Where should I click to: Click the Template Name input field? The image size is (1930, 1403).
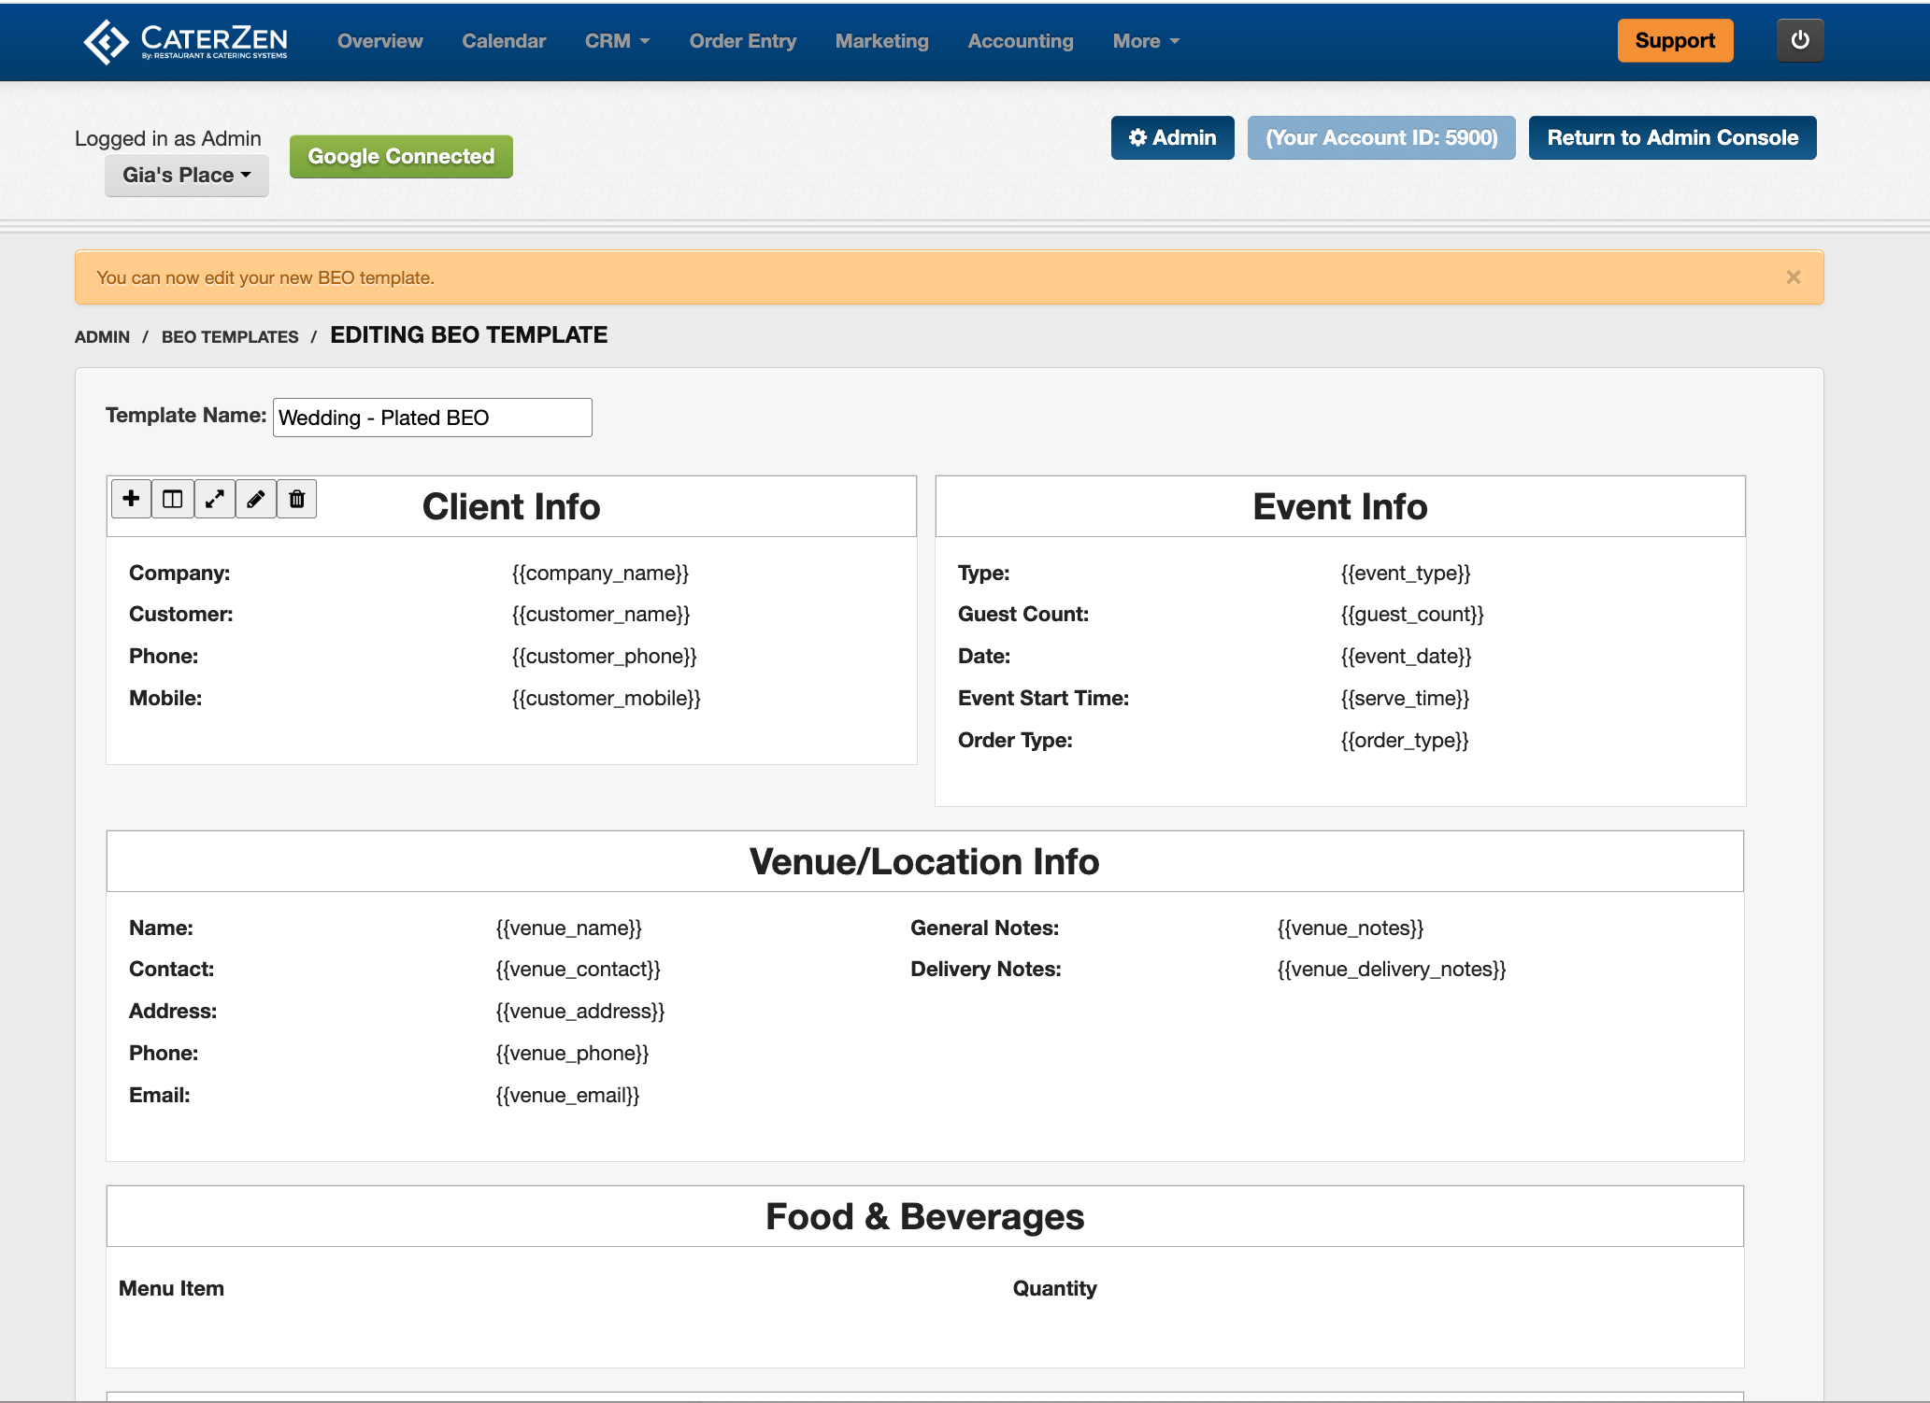tap(432, 418)
